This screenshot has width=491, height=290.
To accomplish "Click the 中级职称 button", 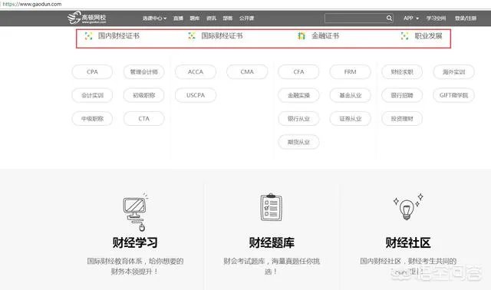I will pos(92,119).
